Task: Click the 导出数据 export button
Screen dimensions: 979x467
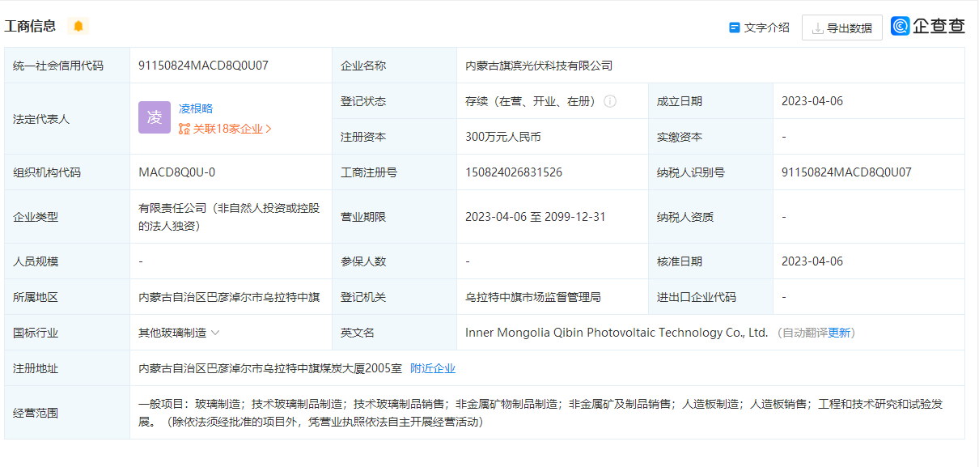Action: pos(842,28)
